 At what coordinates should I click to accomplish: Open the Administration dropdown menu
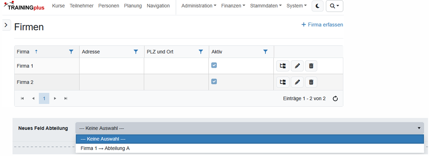click(199, 6)
